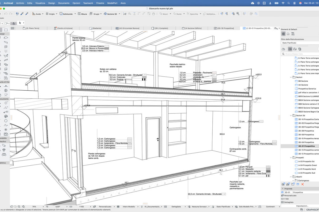Click the eyedropper pick-up parameters icon
319x212 pixels.
[22, 14]
